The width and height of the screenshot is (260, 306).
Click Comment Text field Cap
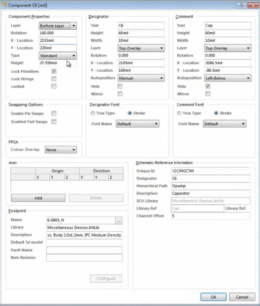[227, 25]
